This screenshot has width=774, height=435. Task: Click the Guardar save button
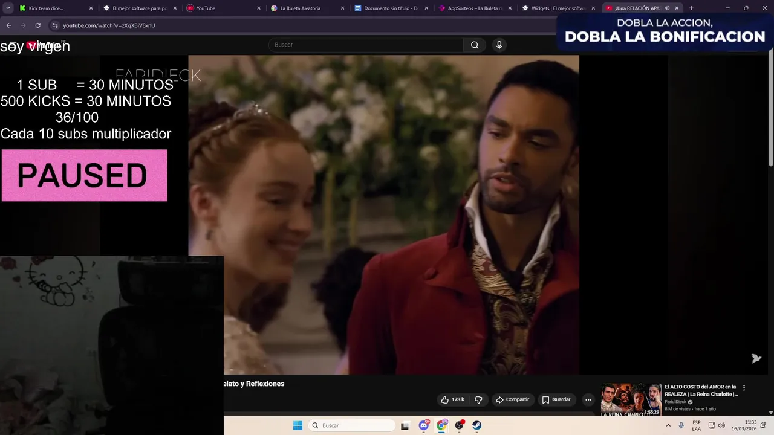[x=556, y=399]
